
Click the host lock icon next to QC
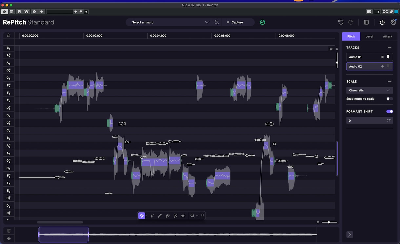pos(391,11)
